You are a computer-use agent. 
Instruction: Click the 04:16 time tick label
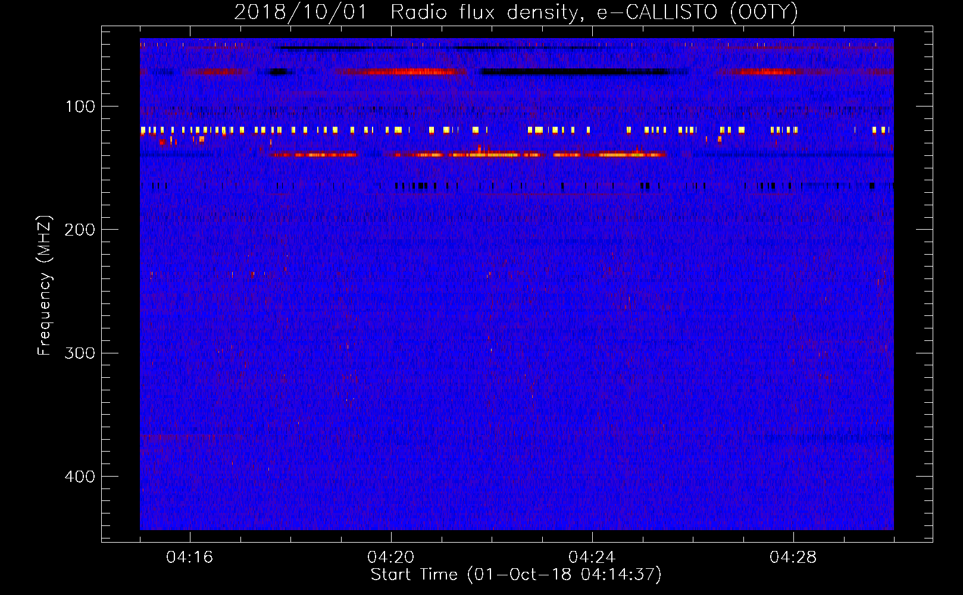point(189,558)
